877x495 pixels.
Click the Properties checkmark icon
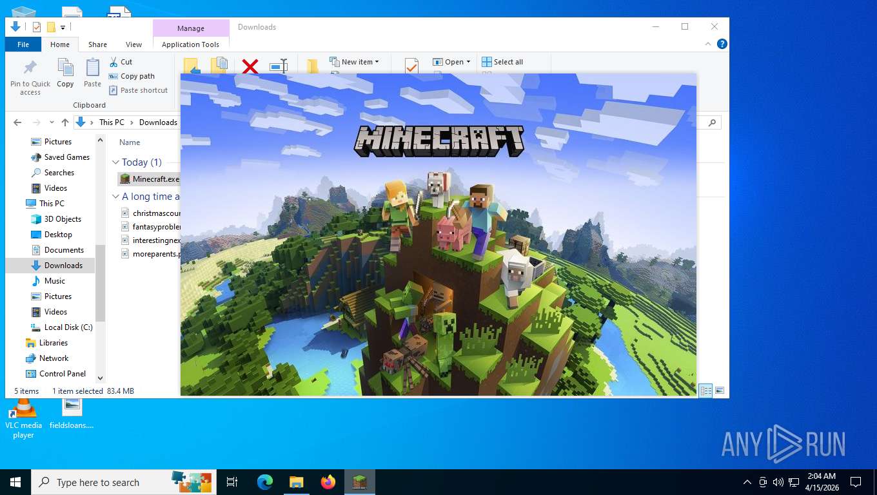pos(411,66)
